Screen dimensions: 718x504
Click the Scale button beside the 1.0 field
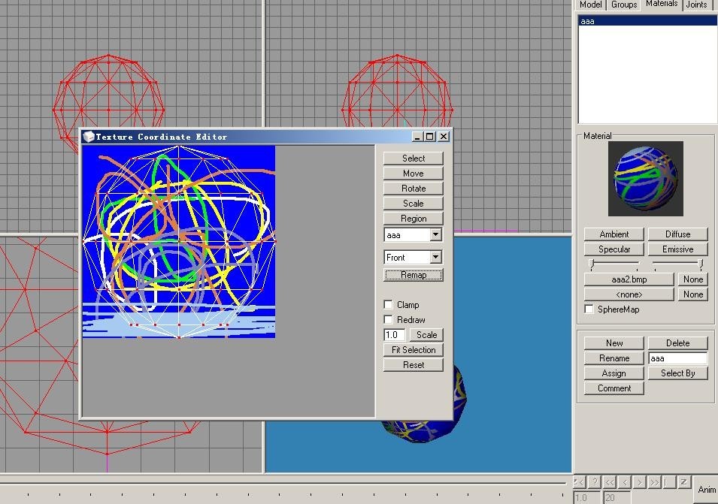click(426, 335)
